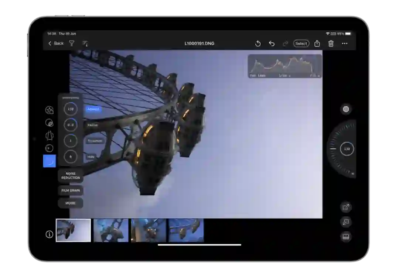
Task: Choose the Threshold parameter label
Action: pyautogui.click(x=95, y=141)
